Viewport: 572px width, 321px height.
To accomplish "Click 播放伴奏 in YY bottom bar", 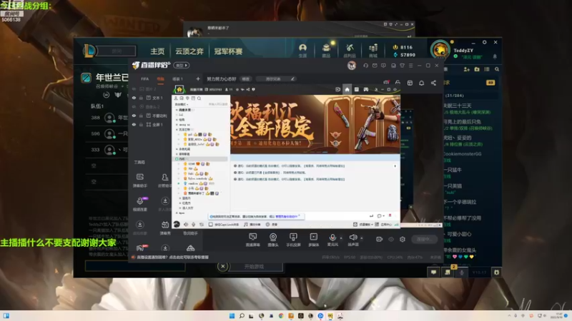I will 252,225.
